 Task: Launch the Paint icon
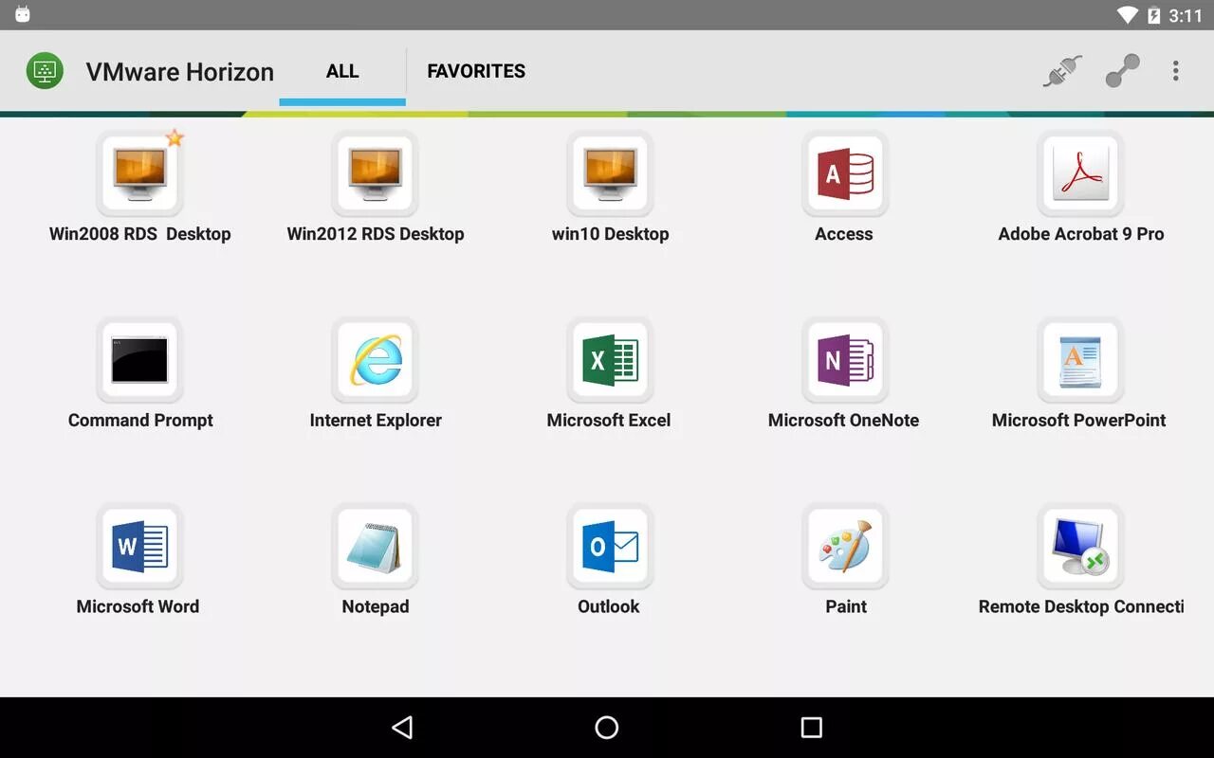click(845, 547)
